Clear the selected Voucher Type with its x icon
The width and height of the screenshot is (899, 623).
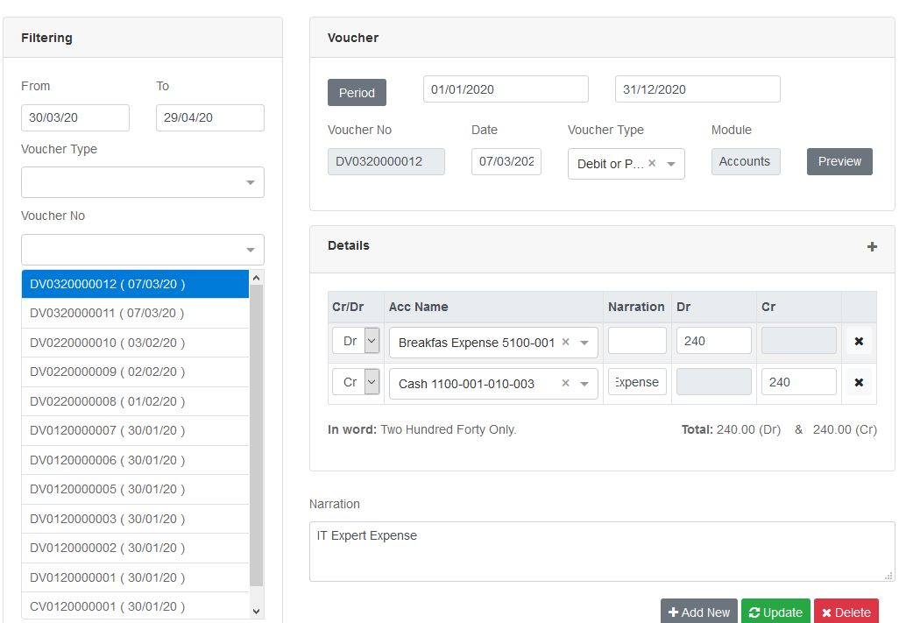(x=652, y=164)
